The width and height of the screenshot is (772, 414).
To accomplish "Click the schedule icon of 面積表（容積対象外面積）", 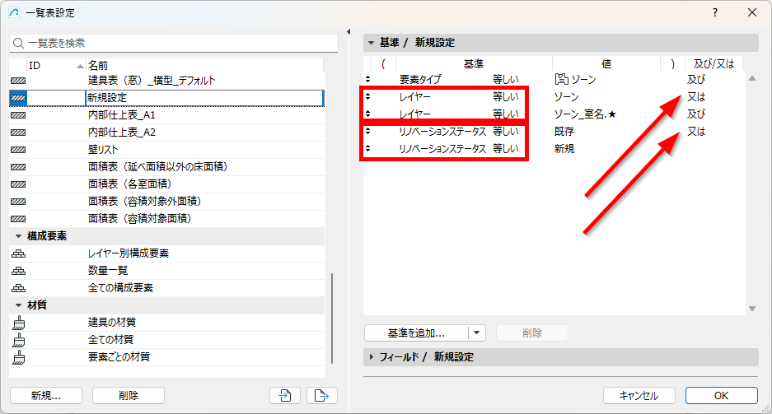I will click(x=18, y=202).
